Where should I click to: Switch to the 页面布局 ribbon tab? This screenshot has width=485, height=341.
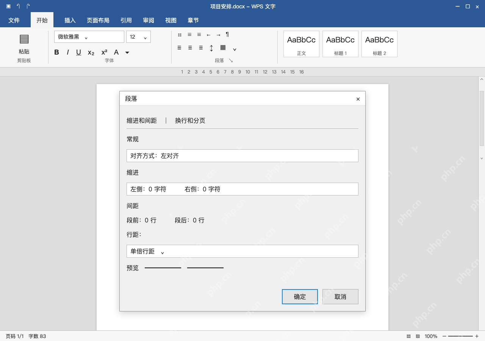(x=98, y=20)
